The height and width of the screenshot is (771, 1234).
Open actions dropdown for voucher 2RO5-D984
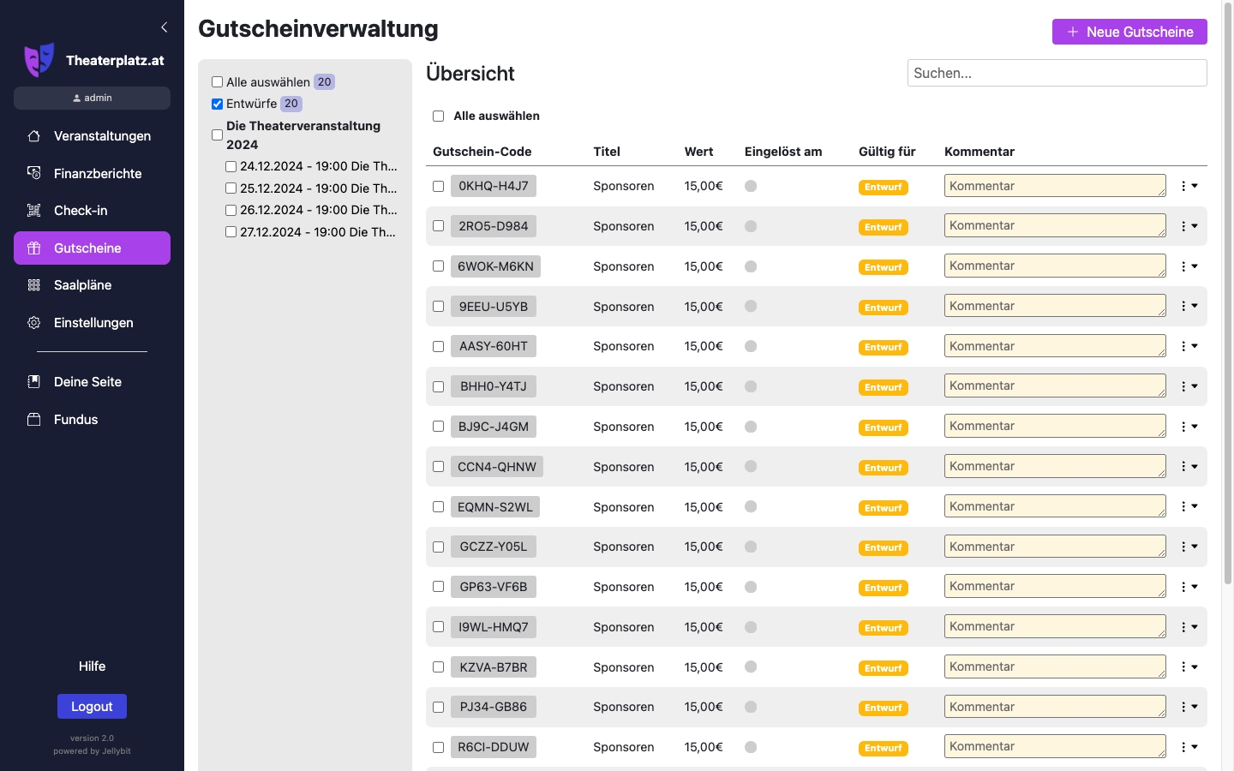pyautogui.click(x=1188, y=226)
